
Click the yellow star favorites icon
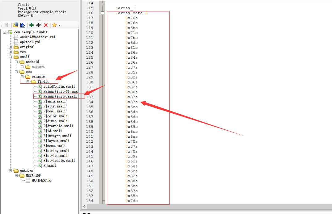(54, 25)
